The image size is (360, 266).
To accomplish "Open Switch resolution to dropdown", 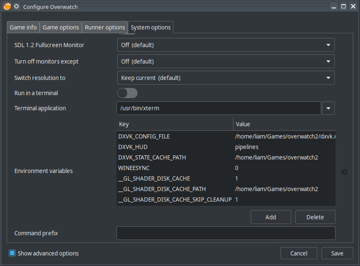I will [x=226, y=78].
